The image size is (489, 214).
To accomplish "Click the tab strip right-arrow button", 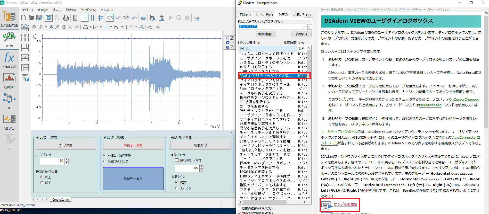I will click(311, 15).
